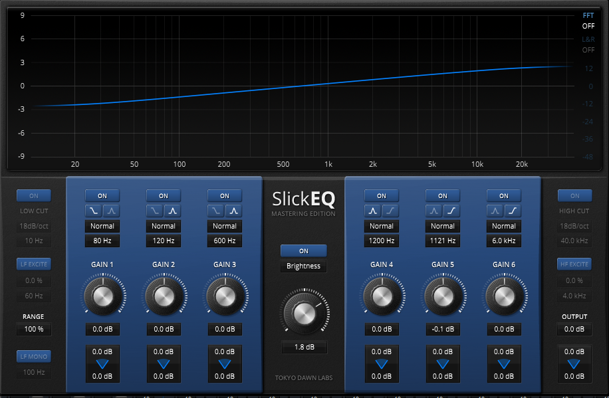Toggle band 1 ON switch
Image resolution: width=609 pixels, height=398 pixels.
102,196
